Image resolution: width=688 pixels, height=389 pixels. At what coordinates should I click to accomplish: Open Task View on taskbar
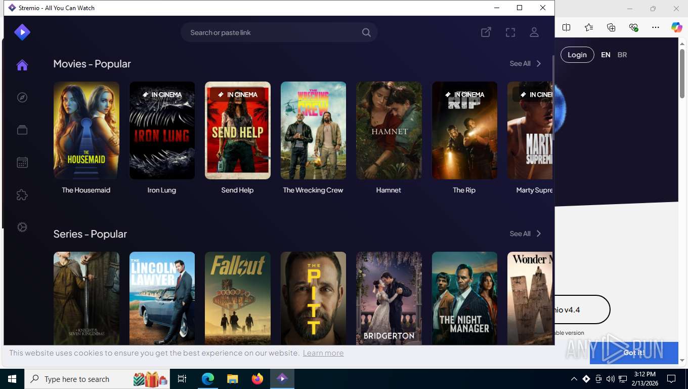pyautogui.click(x=182, y=379)
